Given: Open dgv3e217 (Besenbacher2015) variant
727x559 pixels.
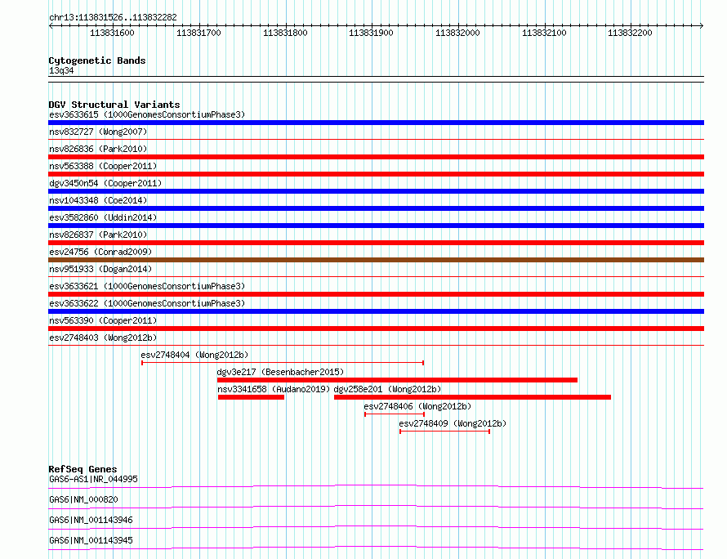Looking at the screenshot, I should (280, 372).
